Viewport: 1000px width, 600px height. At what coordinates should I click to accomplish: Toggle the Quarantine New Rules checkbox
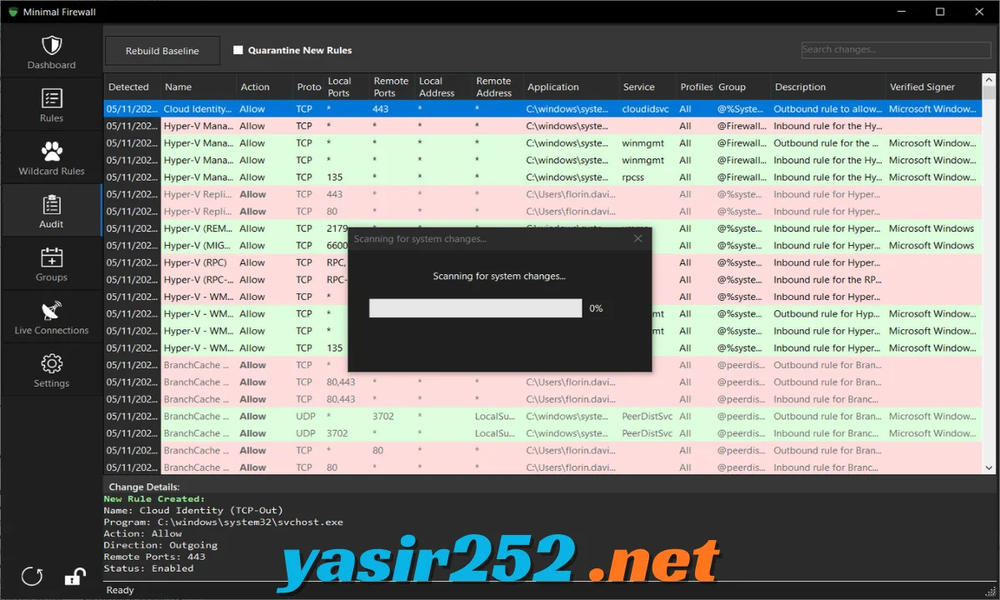point(237,50)
